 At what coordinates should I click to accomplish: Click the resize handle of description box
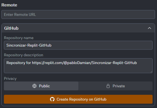(151, 72)
